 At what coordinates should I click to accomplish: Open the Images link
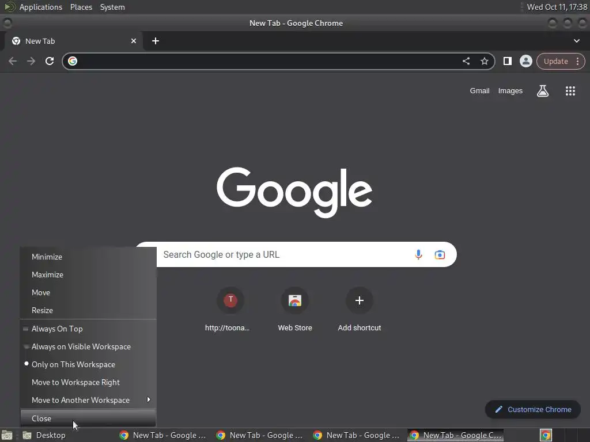(x=510, y=90)
